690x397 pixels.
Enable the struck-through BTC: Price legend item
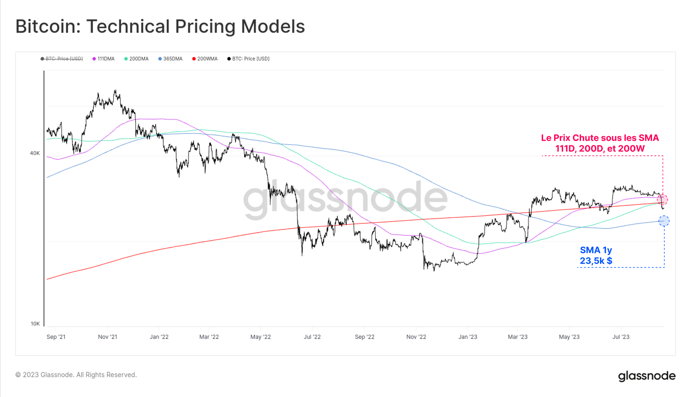(62, 59)
